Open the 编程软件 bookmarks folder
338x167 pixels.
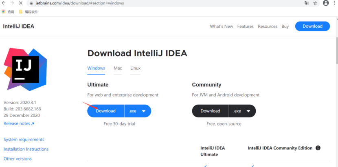click(29, 12)
